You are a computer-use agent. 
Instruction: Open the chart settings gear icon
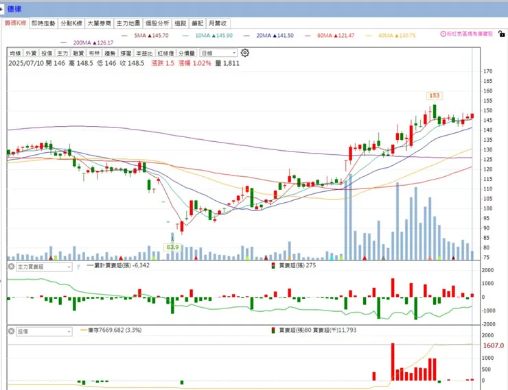click(x=245, y=53)
